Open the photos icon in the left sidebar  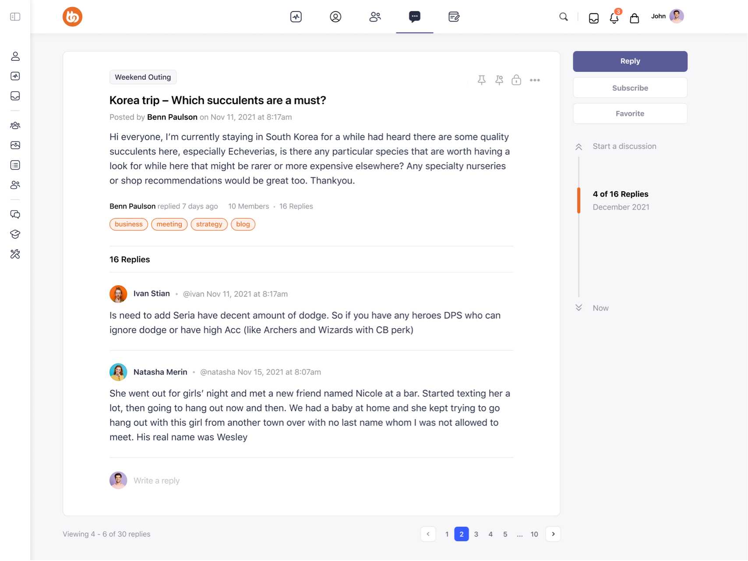(15, 145)
